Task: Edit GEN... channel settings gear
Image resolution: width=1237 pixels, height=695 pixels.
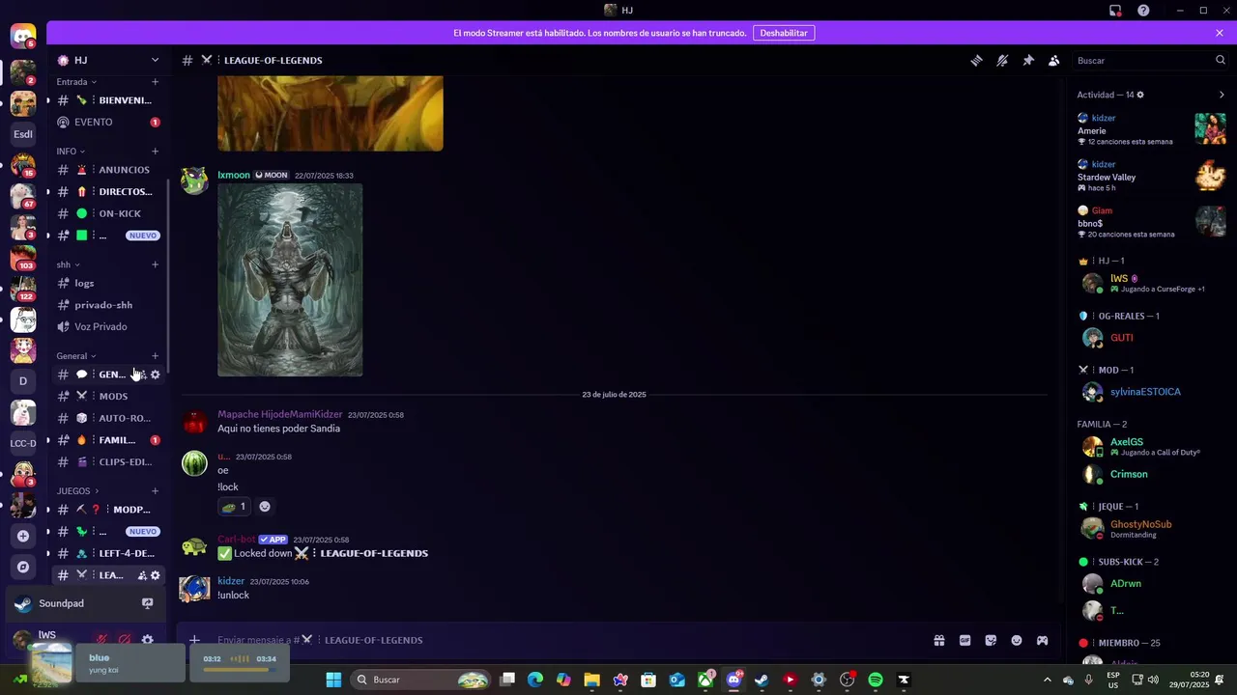Action: tap(155, 375)
